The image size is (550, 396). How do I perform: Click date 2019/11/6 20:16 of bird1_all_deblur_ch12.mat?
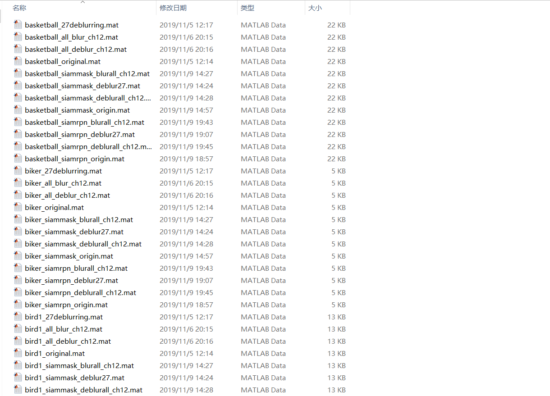tap(186, 341)
